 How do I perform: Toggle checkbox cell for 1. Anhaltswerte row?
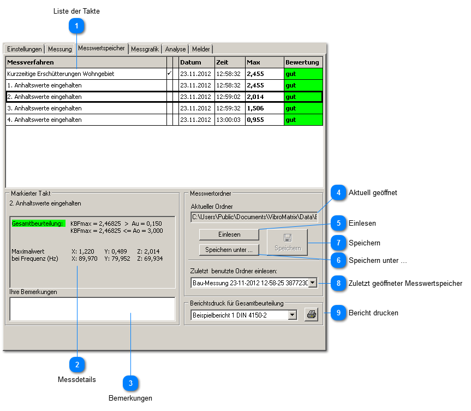click(x=169, y=85)
